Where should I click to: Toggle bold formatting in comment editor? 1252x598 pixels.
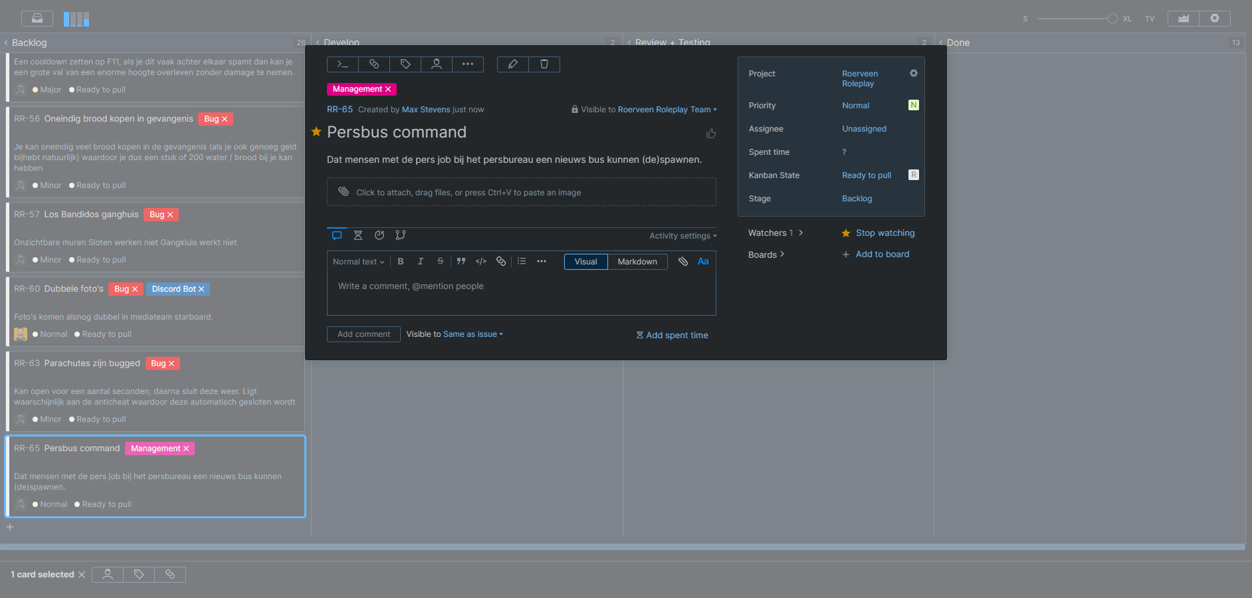point(401,262)
